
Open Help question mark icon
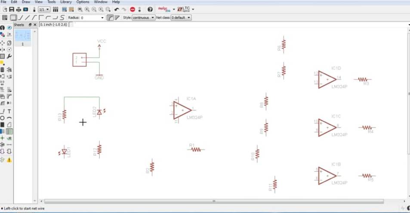tap(150, 9)
